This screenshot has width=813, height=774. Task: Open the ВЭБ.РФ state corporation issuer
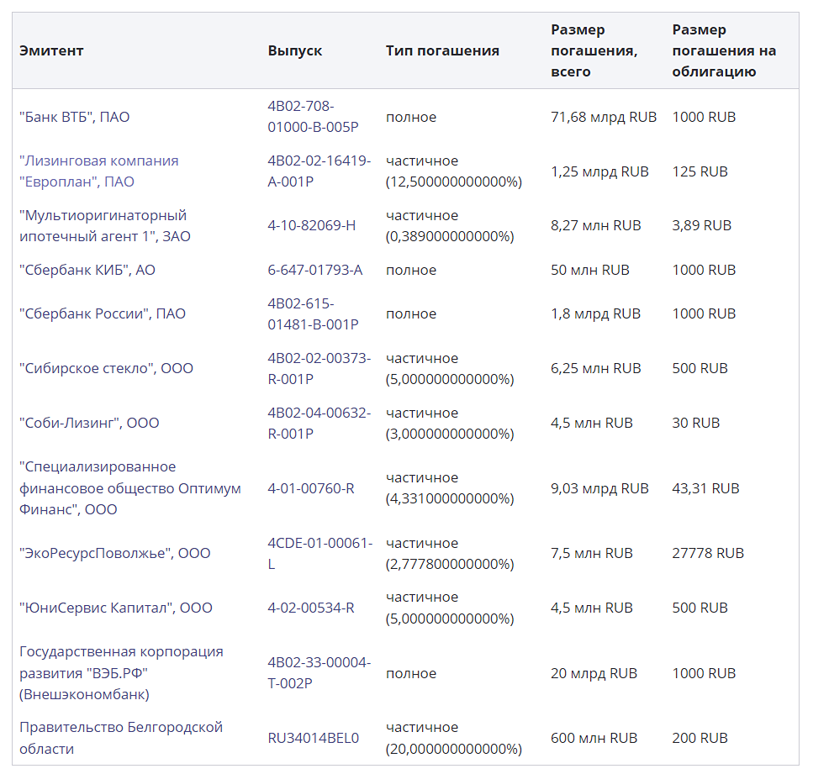(122, 673)
